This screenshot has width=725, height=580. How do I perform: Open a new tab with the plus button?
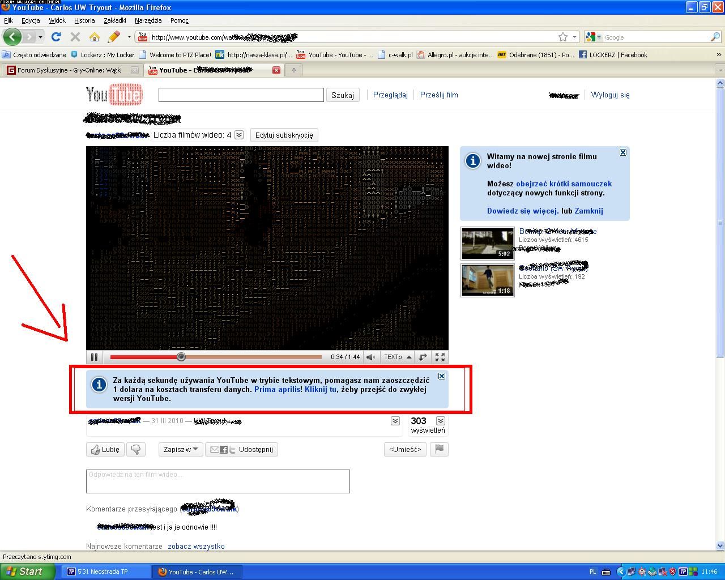click(293, 70)
